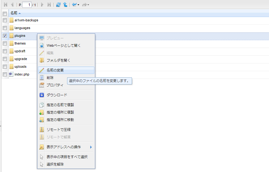Click the gray forward history arrow

84,5
